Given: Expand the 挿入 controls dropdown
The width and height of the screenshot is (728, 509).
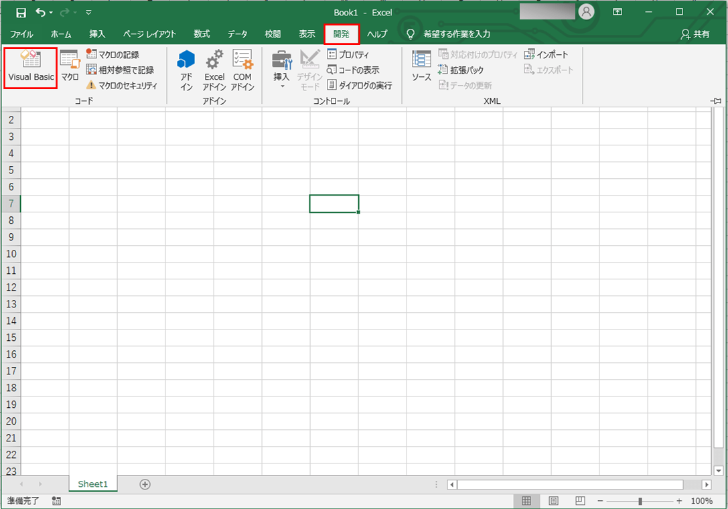Looking at the screenshot, I should pos(282,86).
